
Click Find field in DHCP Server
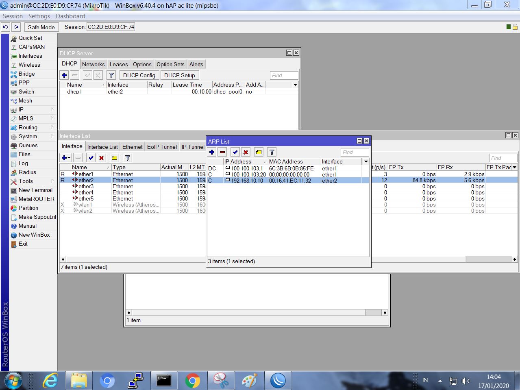(x=284, y=75)
